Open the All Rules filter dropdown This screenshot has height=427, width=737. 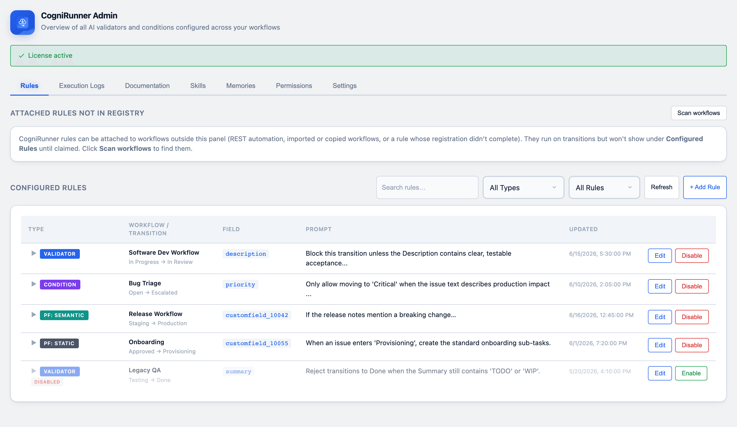click(604, 187)
